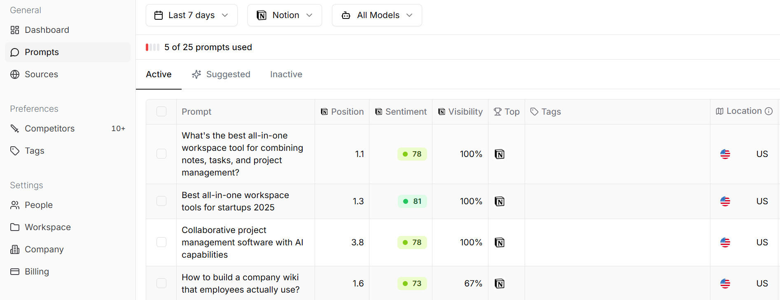Click Notion logo in first row Top column

click(500, 154)
